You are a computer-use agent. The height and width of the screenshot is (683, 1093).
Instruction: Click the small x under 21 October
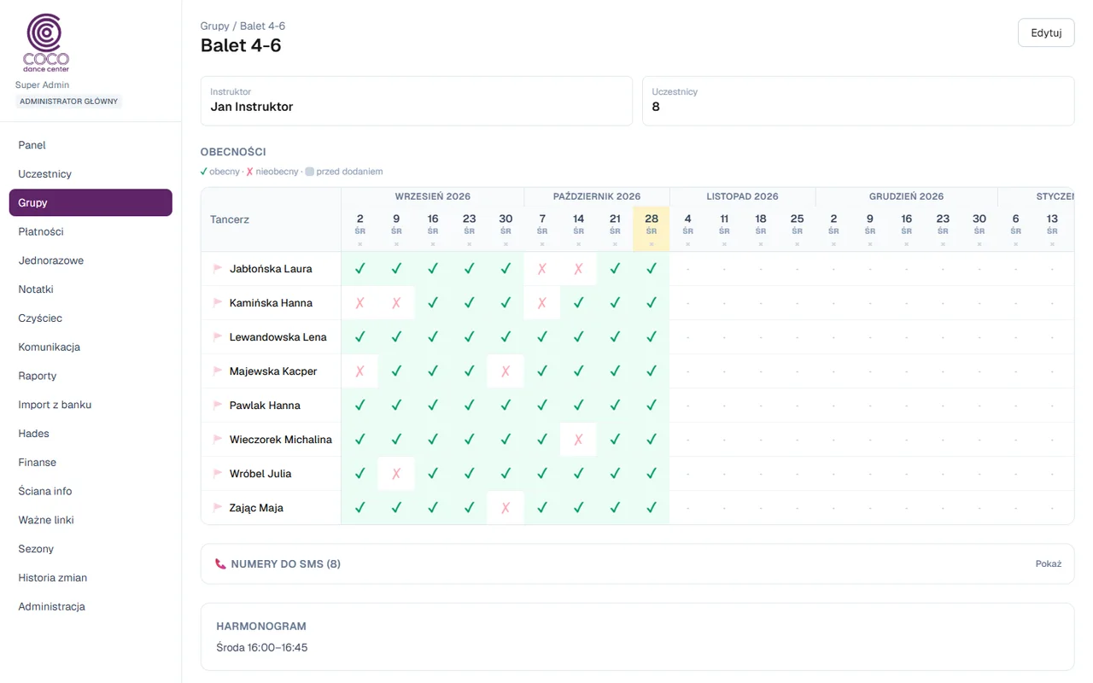[x=615, y=244]
